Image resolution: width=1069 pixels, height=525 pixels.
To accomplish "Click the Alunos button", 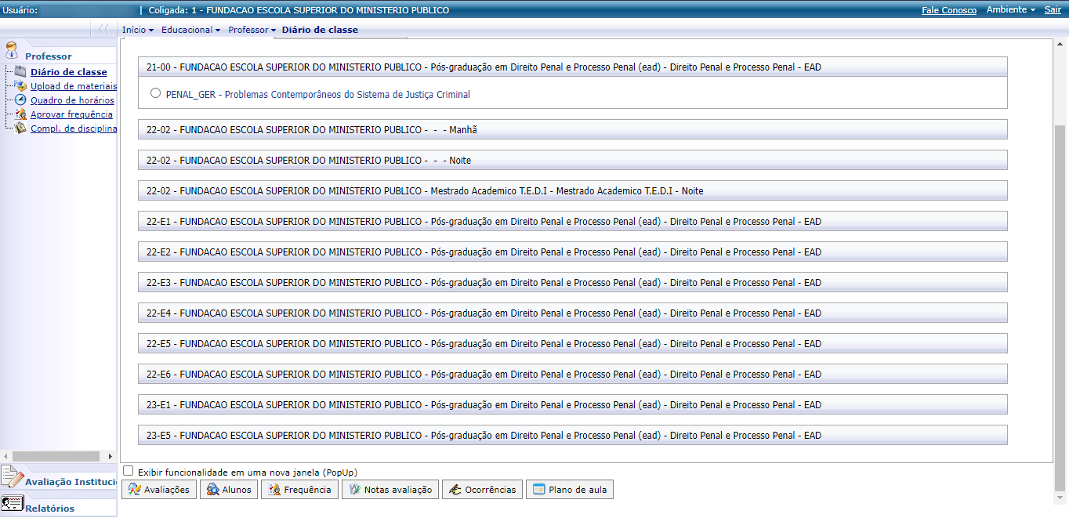I will 229,490.
